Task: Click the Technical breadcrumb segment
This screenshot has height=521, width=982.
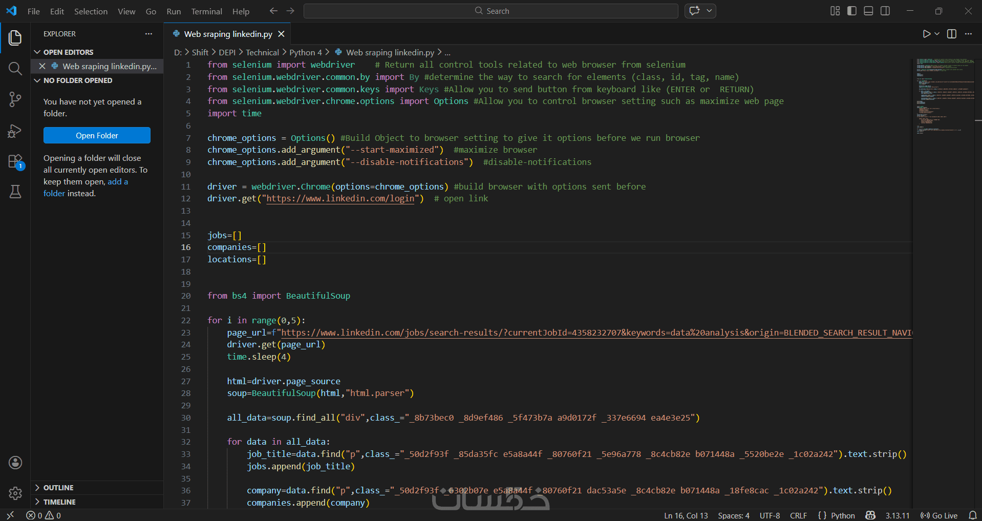Action: [262, 52]
